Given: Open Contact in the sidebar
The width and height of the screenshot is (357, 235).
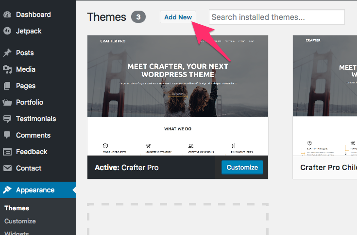Looking at the screenshot, I should pyautogui.click(x=38, y=168).
